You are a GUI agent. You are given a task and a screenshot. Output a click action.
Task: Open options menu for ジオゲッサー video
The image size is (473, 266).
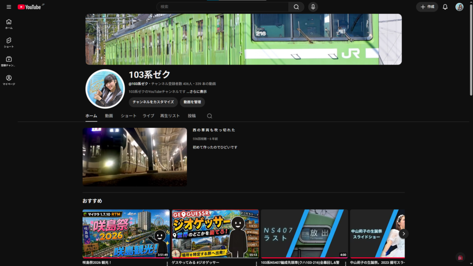[256, 264]
